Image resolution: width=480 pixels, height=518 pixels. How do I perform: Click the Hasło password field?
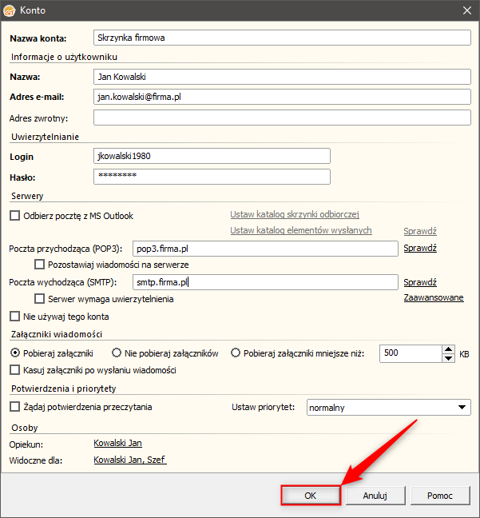[212, 177]
